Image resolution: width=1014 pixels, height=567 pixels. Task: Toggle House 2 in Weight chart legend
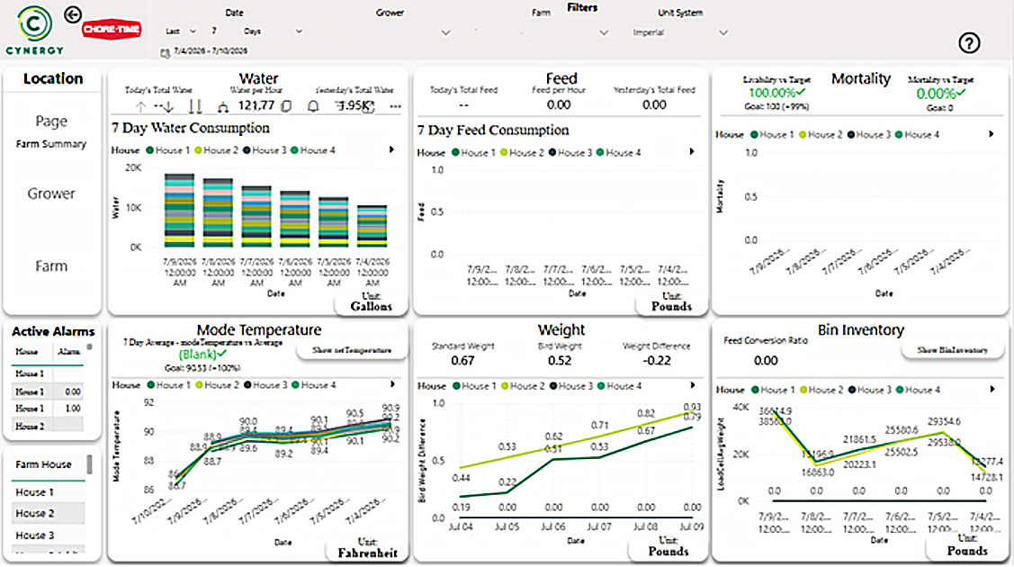pyautogui.click(x=523, y=386)
